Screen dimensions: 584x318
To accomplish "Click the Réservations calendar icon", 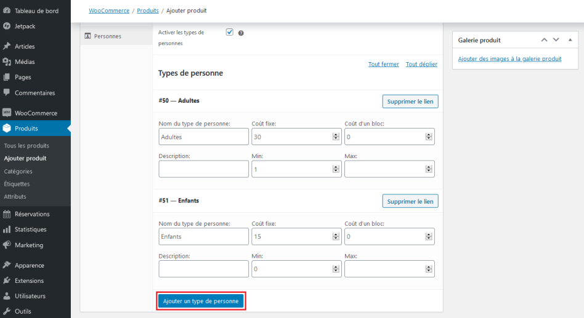I will click(7, 214).
